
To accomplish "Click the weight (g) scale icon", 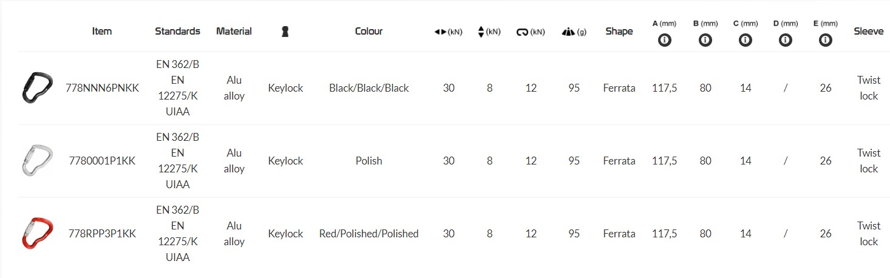I will 568,32.
